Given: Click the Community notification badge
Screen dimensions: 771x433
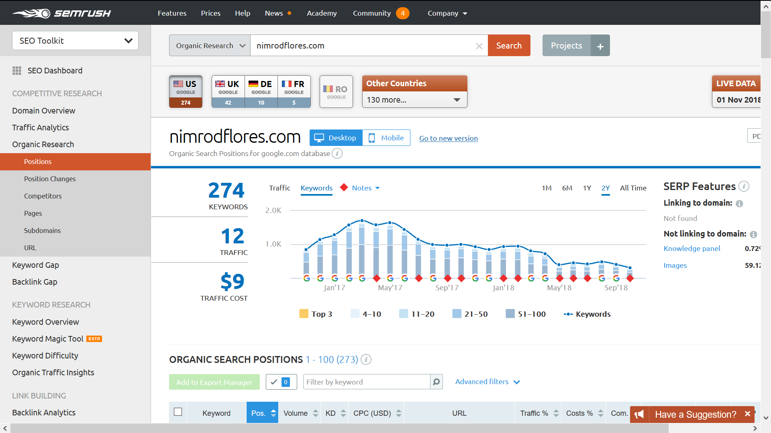Looking at the screenshot, I should pyautogui.click(x=403, y=13).
